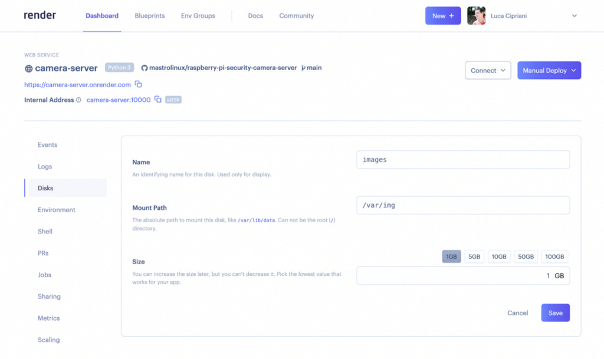Click the Internal Address info icon

78,100
